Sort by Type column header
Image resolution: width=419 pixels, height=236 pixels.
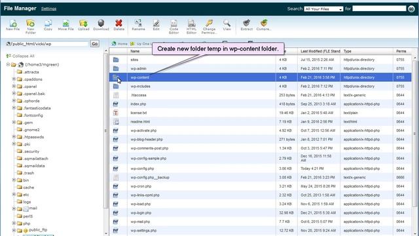tap(348, 51)
